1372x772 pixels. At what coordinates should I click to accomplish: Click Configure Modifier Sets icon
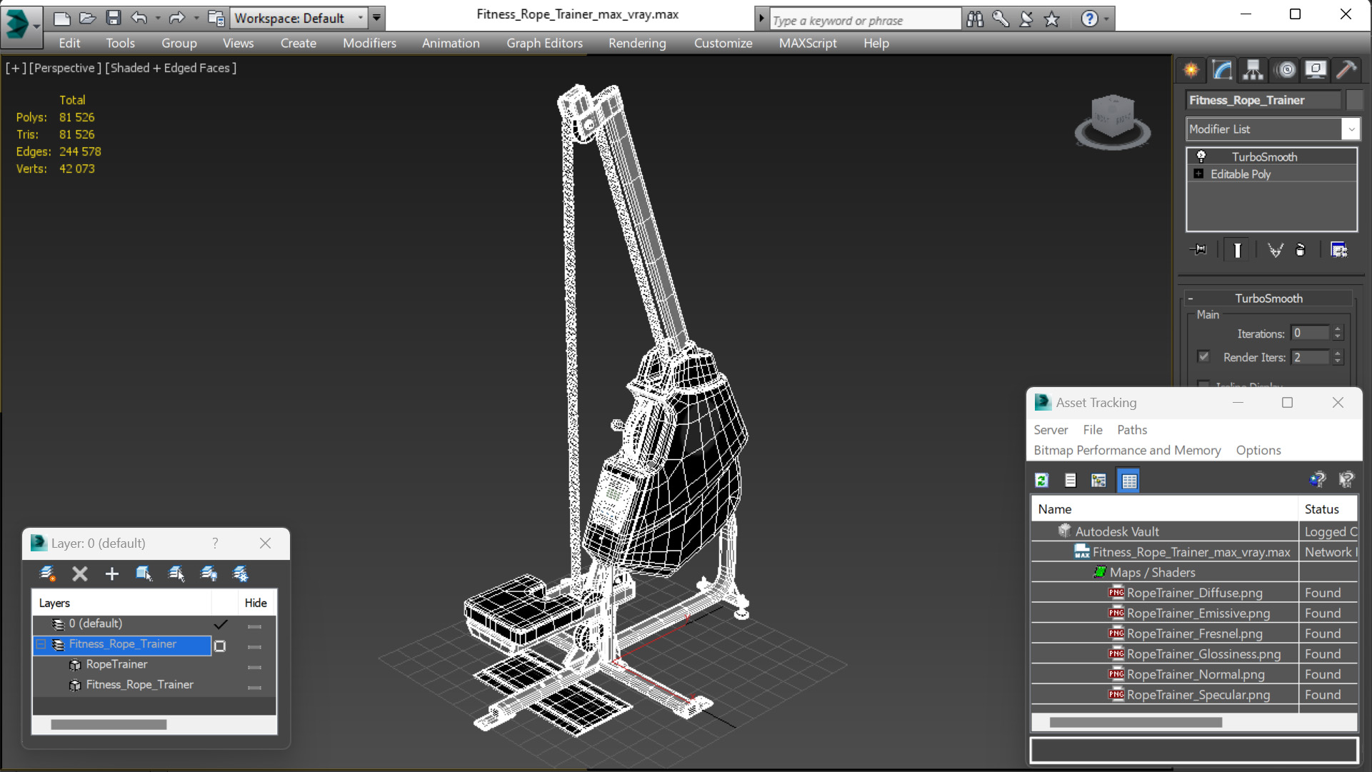[x=1339, y=250]
